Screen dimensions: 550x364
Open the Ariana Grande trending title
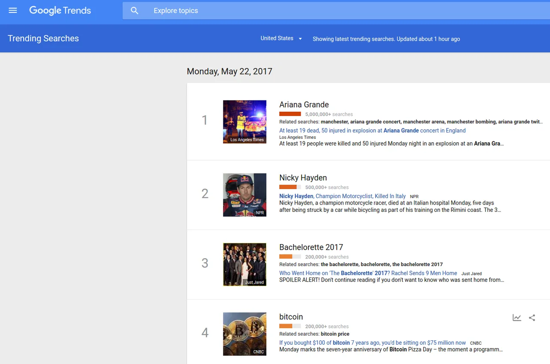304,104
